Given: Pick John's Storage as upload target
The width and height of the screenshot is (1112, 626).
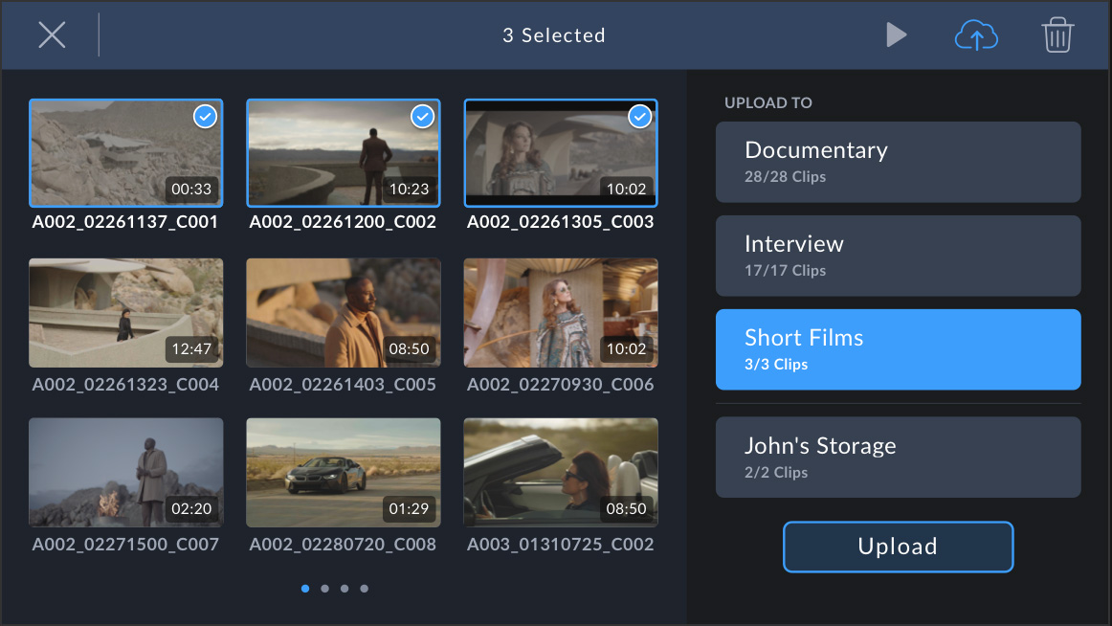Looking at the screenshot, I should click(x=898, y=458).
